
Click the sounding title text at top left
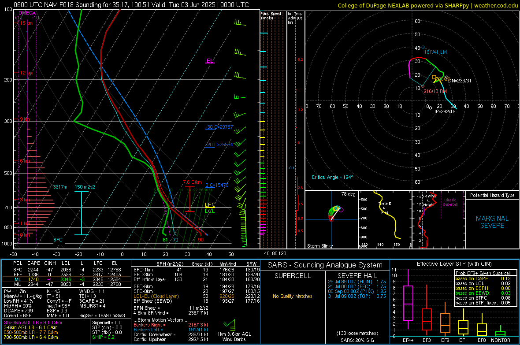coord(131,5)
